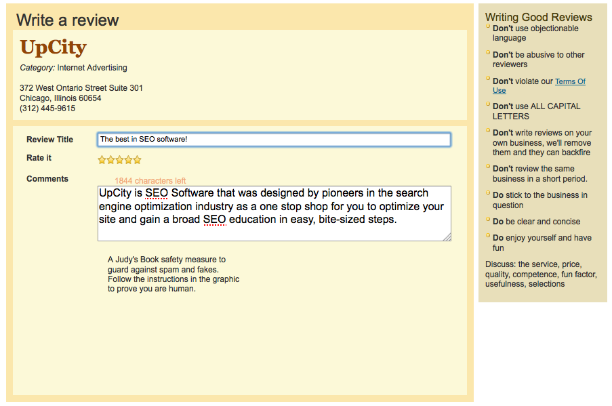Click the 'Don't use ALL CAPITAL LETTERS' tip
612x406 pixels.
536,111
